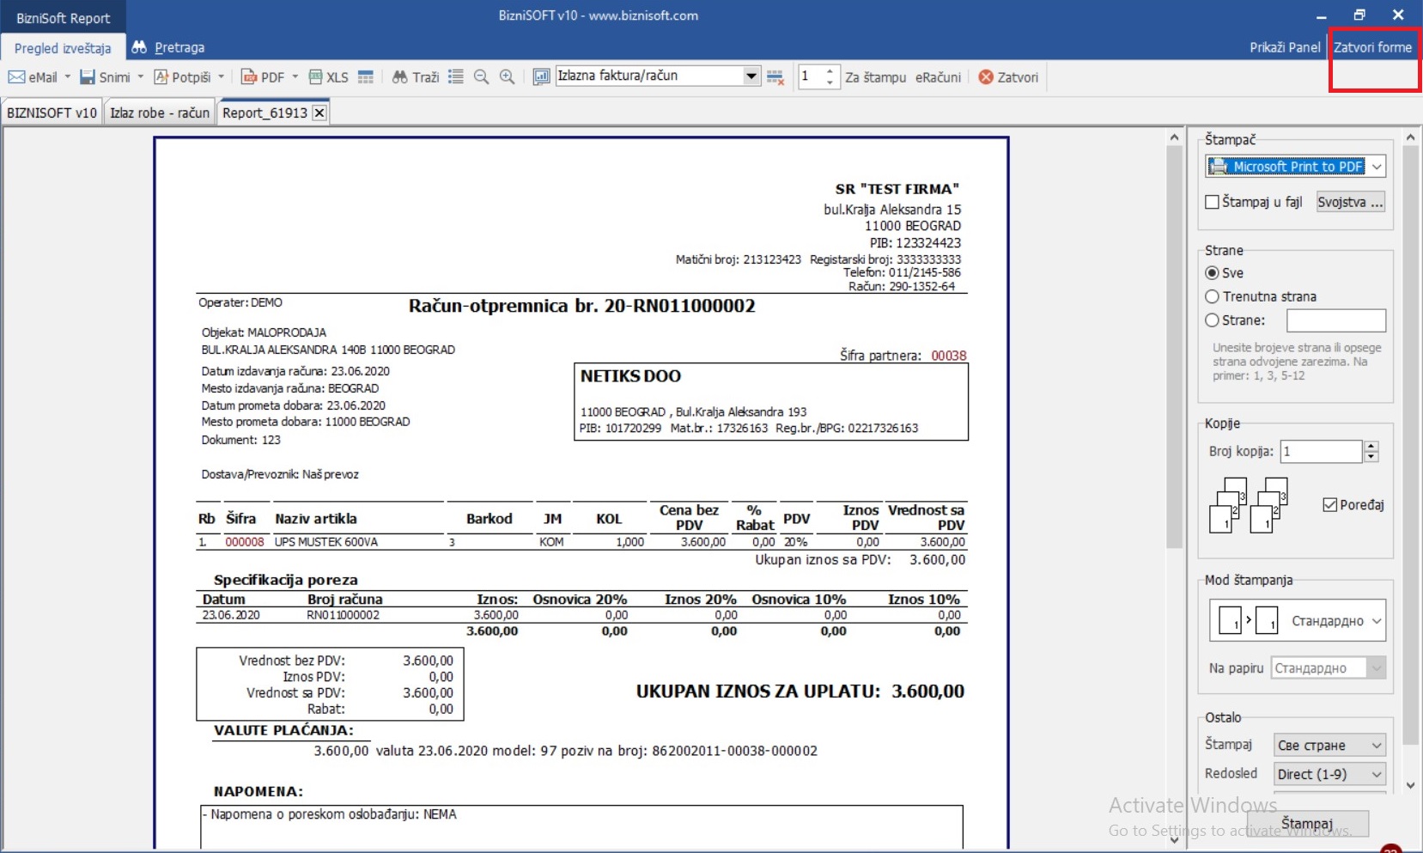Click the list outline icon beside Traži
Viewport: 1423px width, 853px height.
pos(456,77)
